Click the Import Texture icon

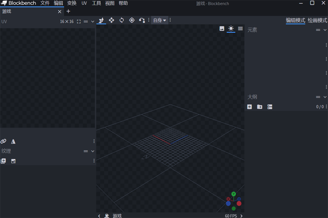pos(3,161)
